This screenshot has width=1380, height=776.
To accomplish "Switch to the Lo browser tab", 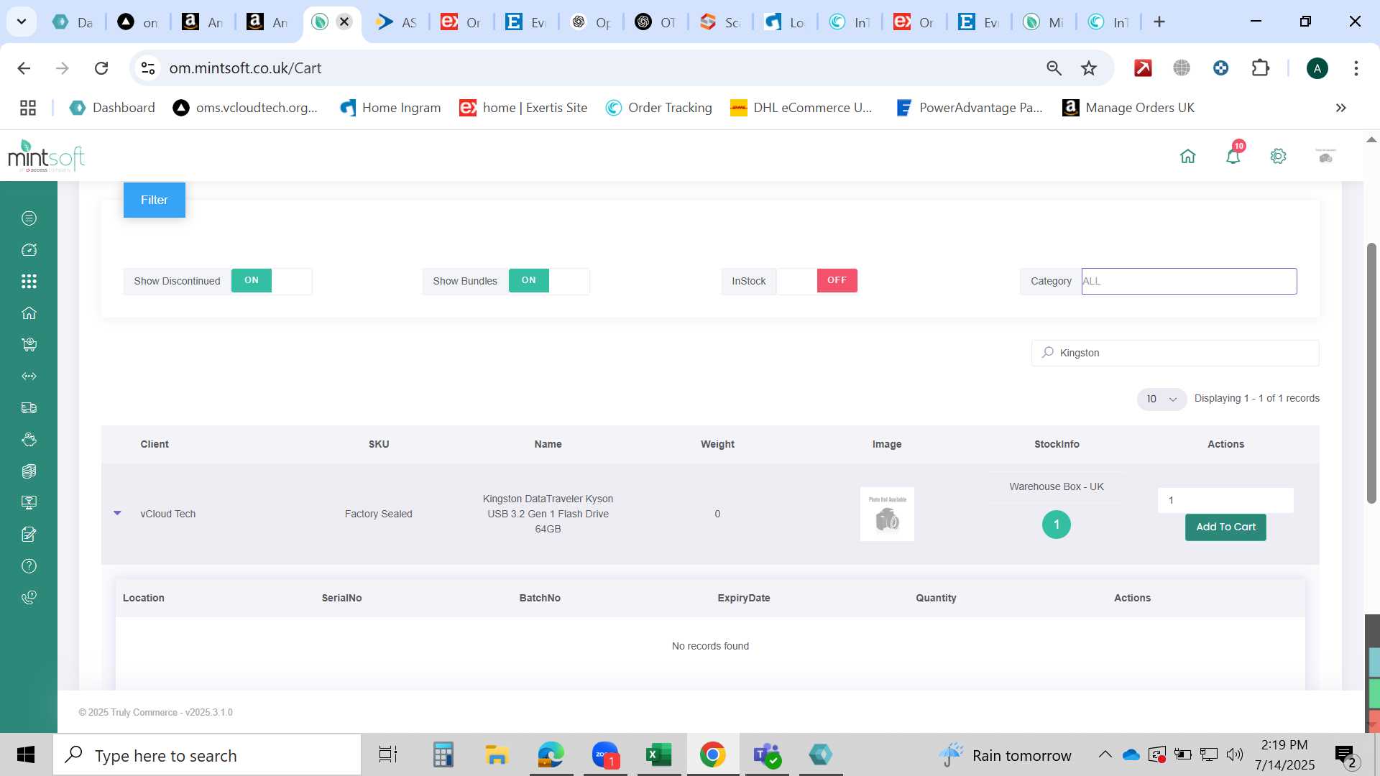I will [x=785, y=22].
